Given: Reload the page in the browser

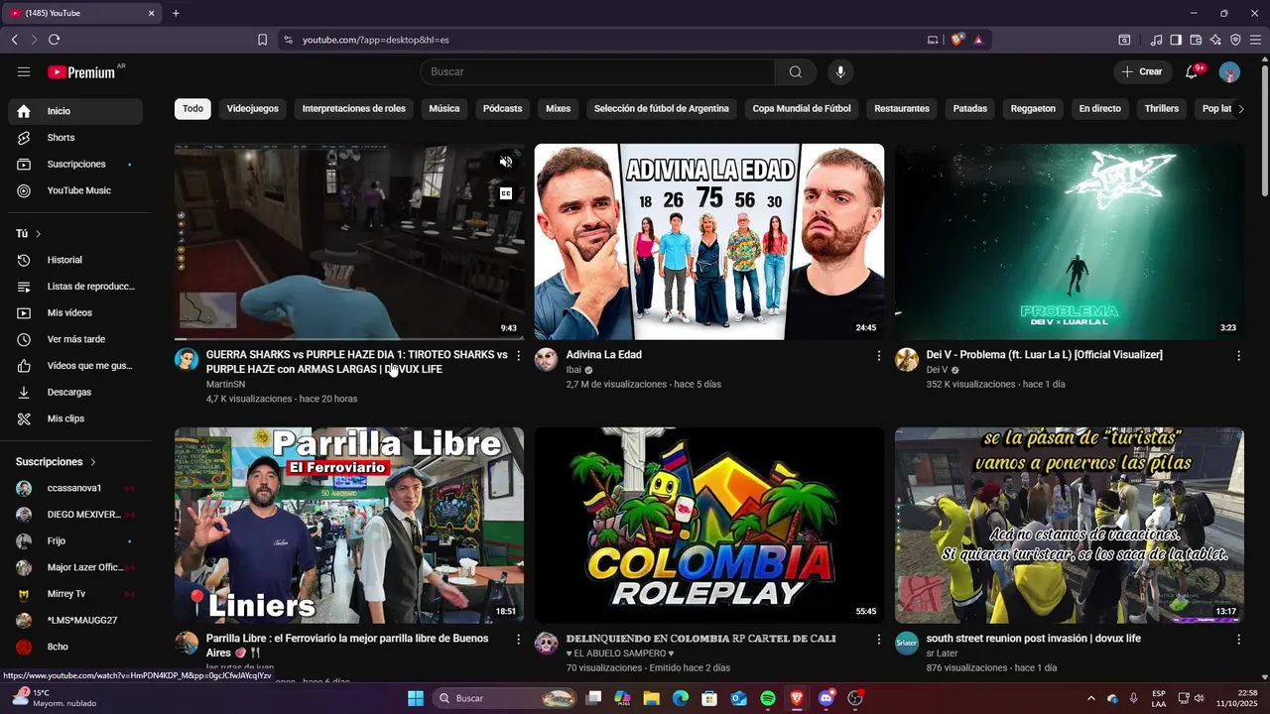Looking at the screenshot, I should pyautogui.click(x=54, y=40).
